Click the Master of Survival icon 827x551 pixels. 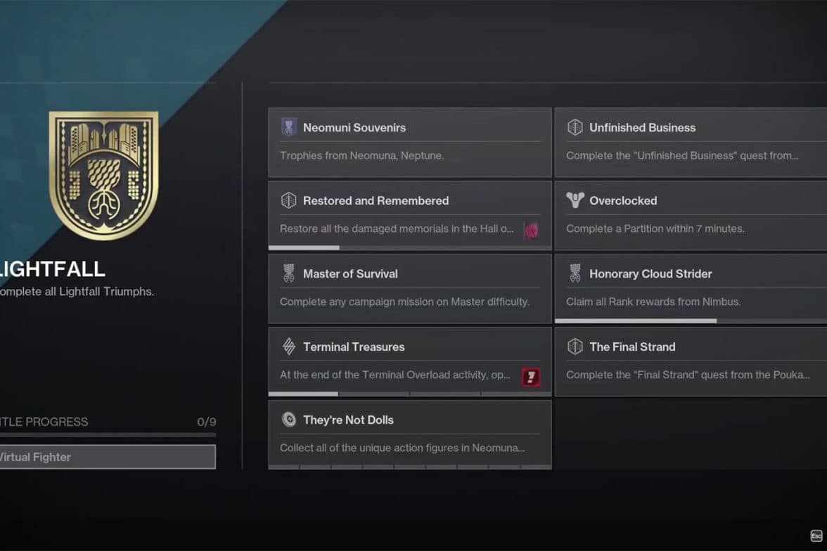pos(288,273)
